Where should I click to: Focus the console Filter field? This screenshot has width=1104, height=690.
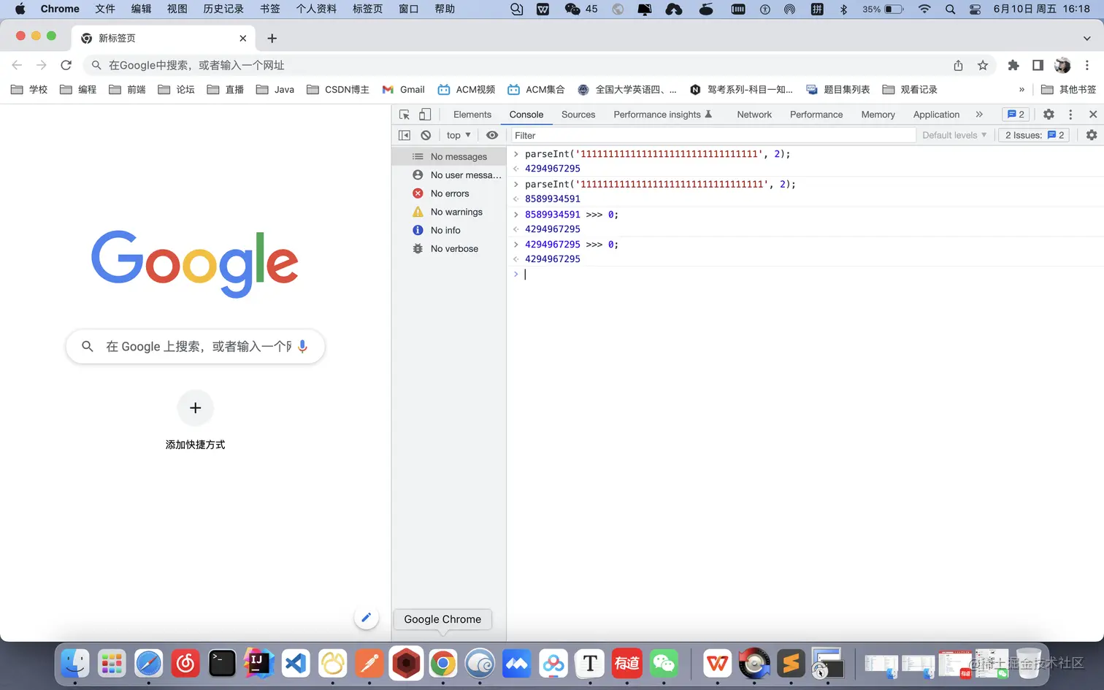713,135
